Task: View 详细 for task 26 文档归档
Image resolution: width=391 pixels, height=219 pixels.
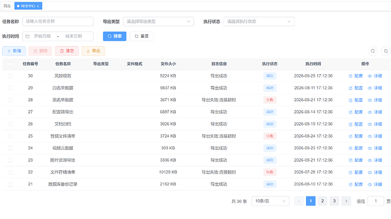Action: 375,124
